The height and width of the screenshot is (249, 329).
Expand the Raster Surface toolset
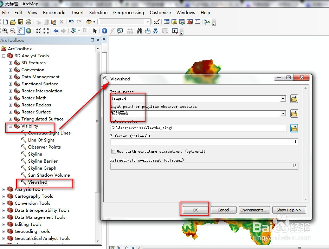(x=10, y=112)
